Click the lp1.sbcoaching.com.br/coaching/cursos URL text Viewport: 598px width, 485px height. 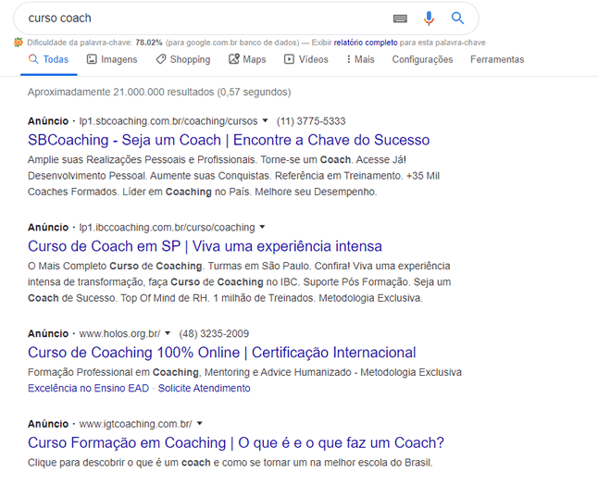tap(168, 121)
